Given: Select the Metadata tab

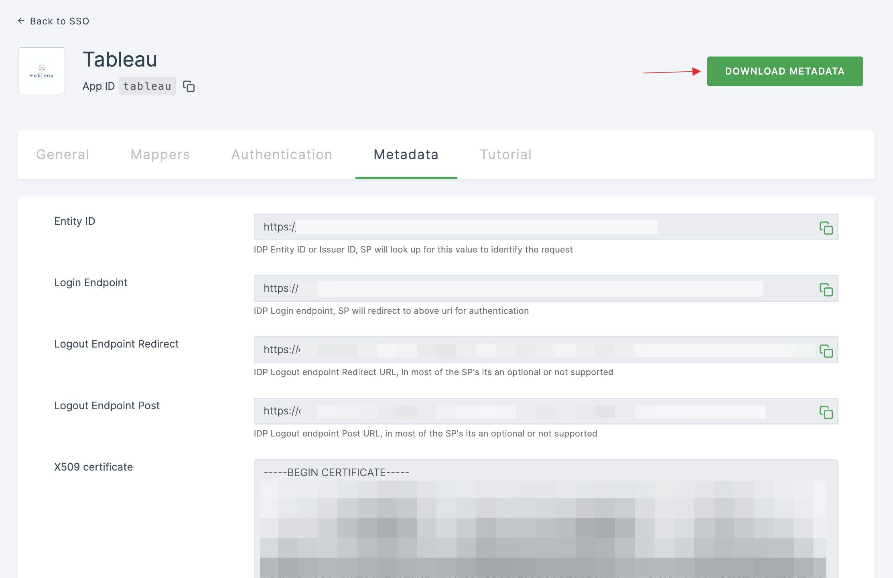Looking at the screenshot, I should [406, 155].
